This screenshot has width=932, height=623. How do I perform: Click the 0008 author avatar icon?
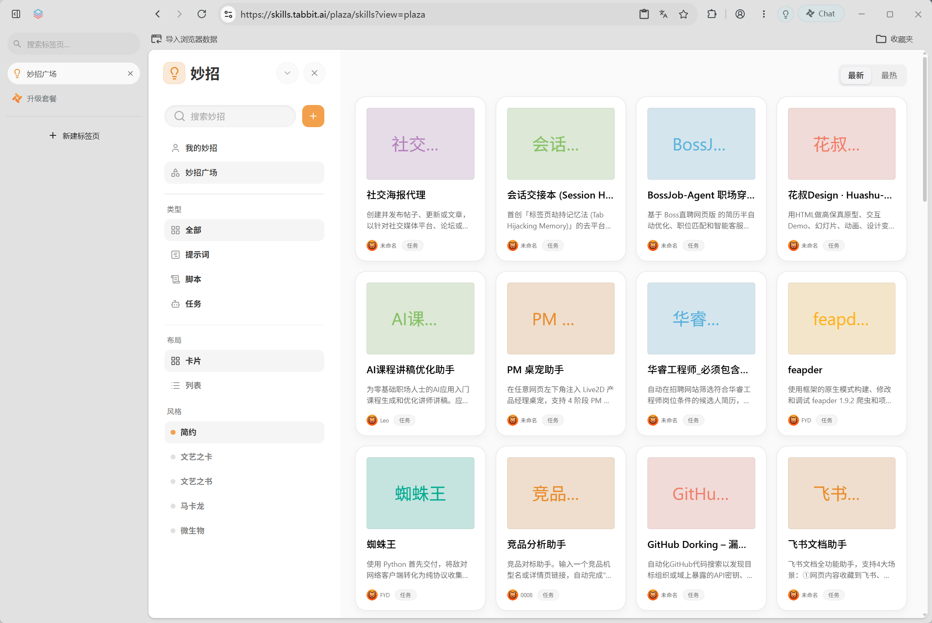tap(513, 595)
